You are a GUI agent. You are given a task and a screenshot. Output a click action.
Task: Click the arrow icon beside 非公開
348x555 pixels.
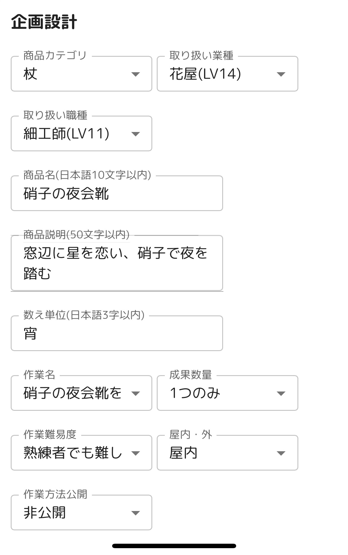(136, 513)
